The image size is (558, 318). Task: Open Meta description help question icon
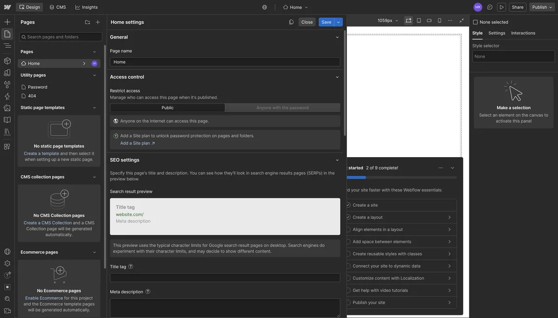click(x=148, y=291)
